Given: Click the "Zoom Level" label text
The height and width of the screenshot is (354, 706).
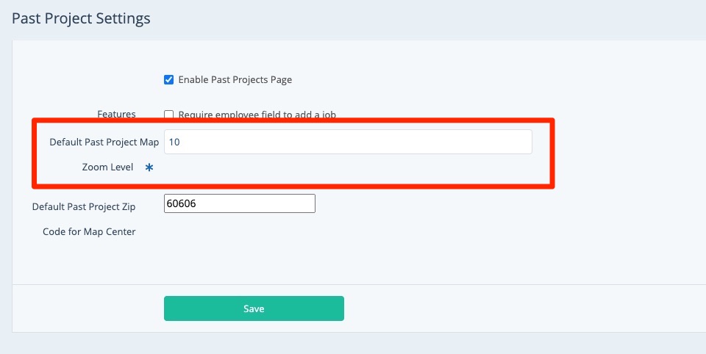Looking at the screenshot, I should [x=107, y=167].
